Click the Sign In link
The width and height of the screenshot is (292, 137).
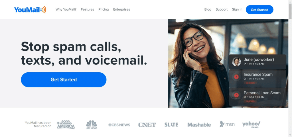pos(237,9)
